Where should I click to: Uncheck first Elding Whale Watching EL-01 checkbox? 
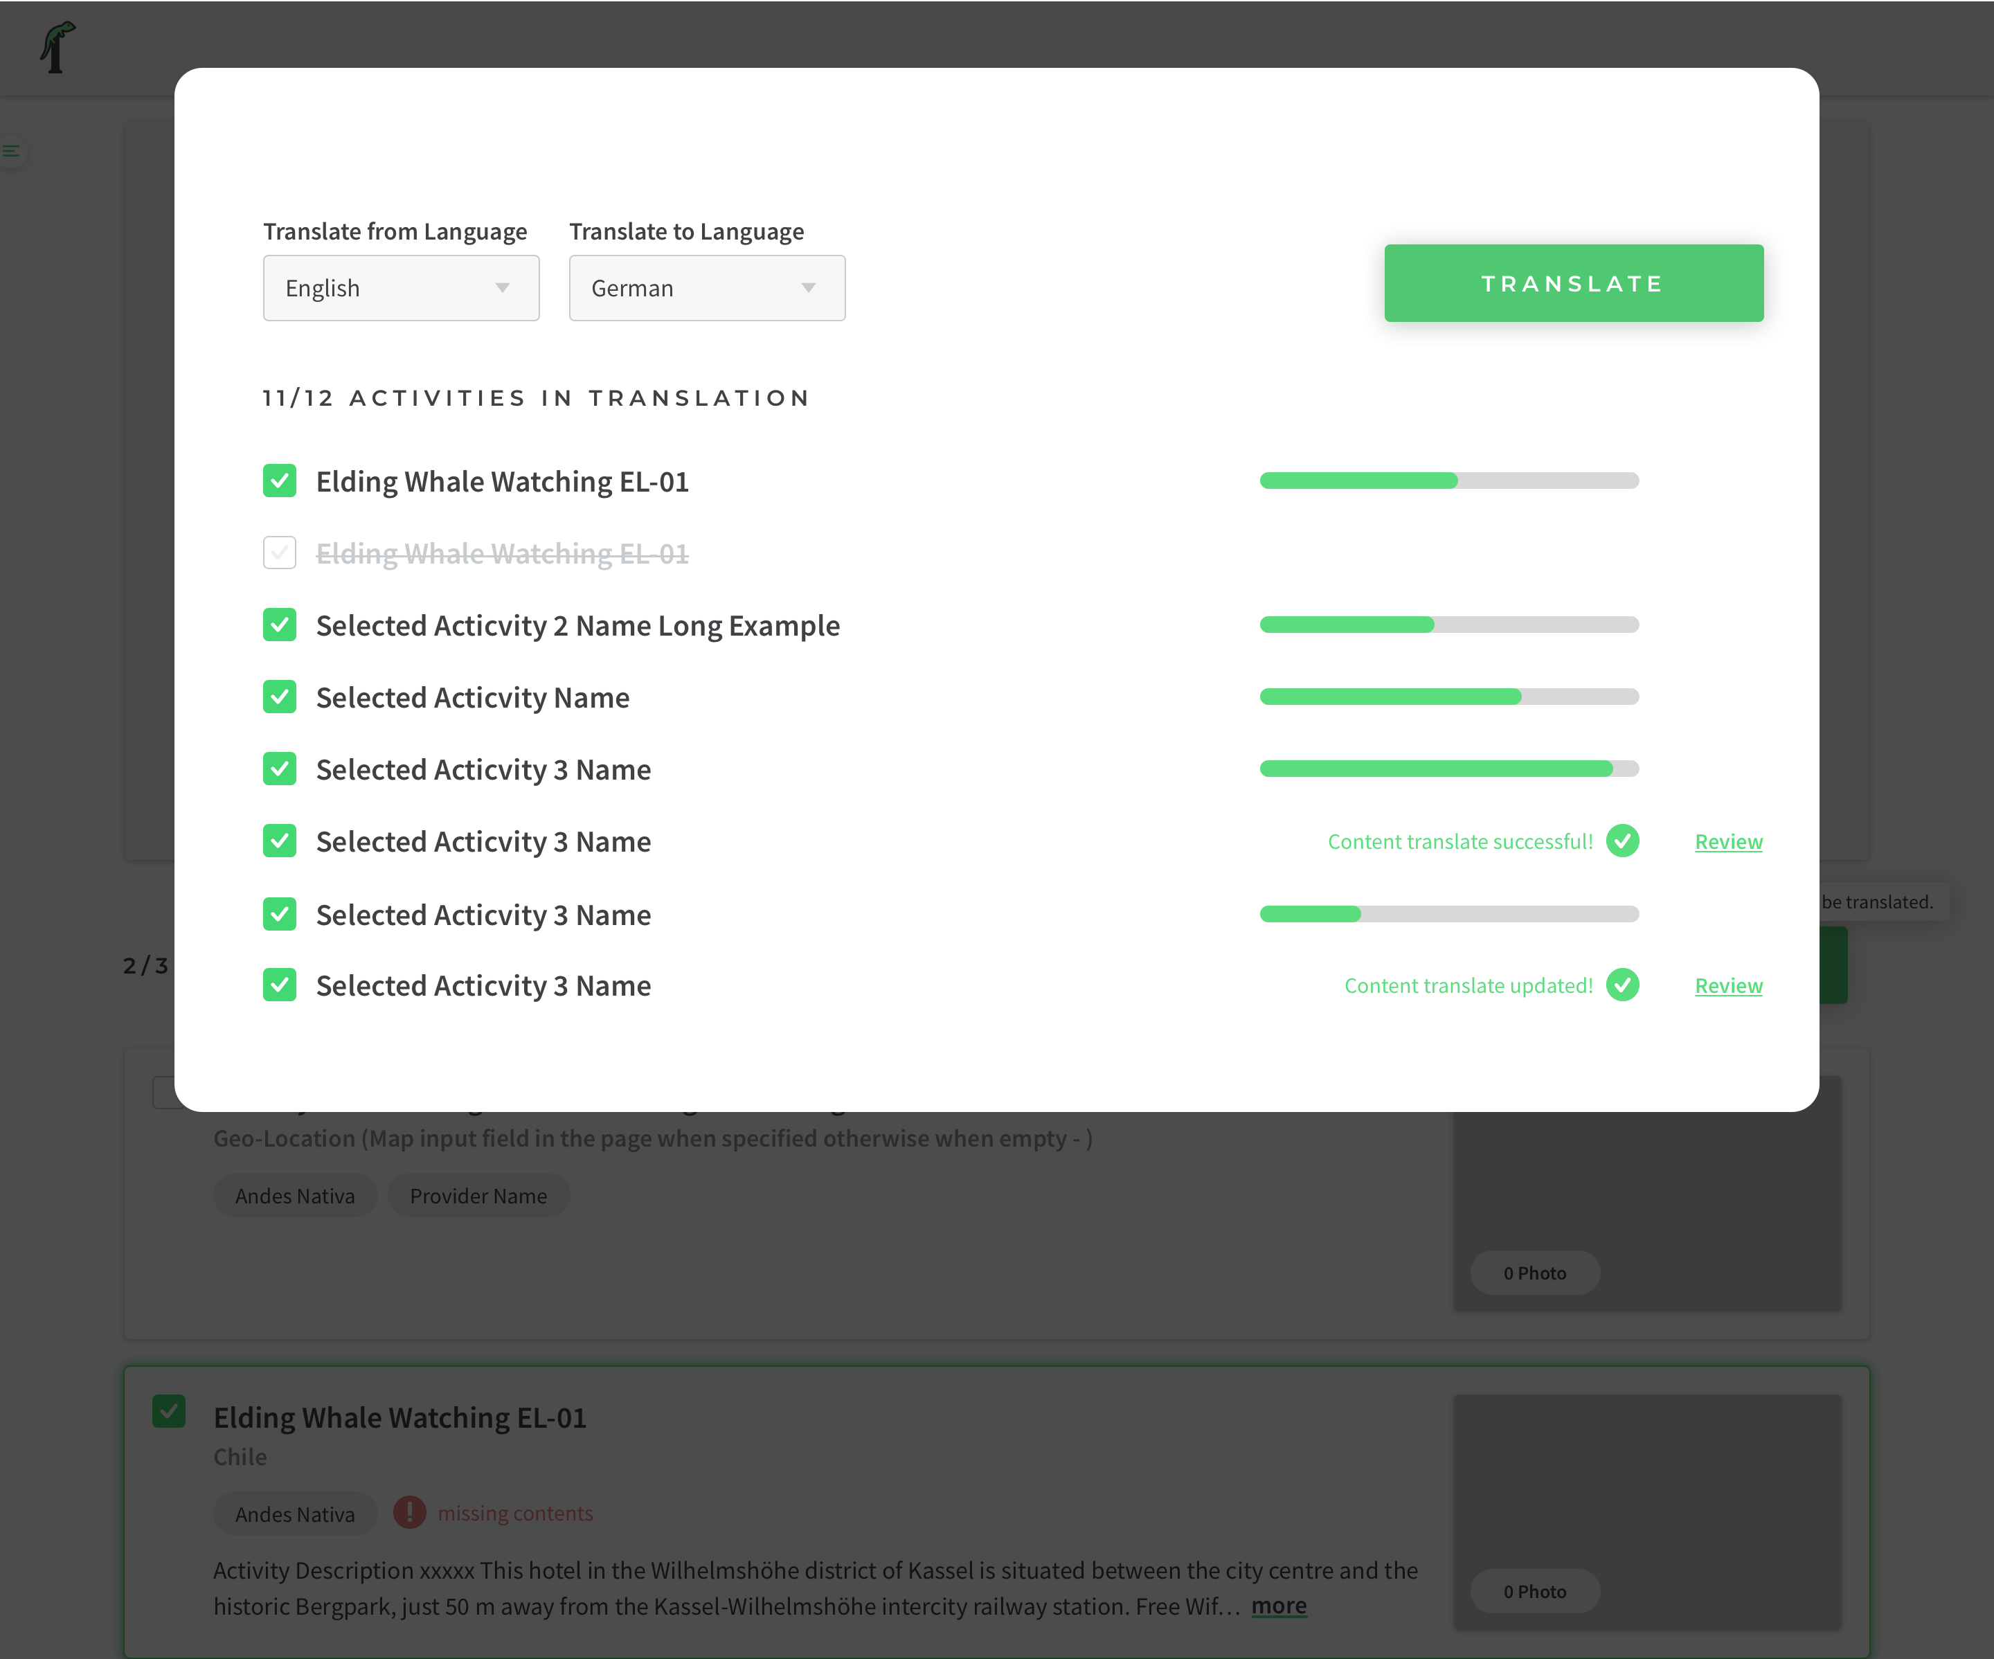(279, 481)
